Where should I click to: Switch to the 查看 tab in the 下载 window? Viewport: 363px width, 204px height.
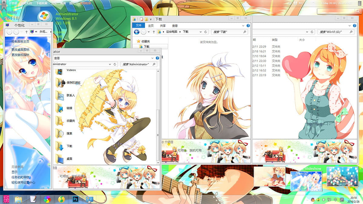point(175,26)
